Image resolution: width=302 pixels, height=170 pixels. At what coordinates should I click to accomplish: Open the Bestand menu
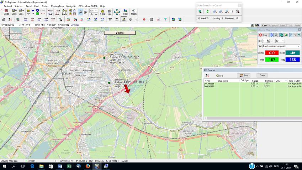point(8,6)
